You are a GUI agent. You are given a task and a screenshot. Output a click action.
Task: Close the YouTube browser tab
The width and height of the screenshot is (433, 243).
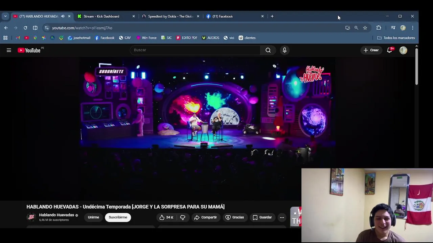click(69, 16)
